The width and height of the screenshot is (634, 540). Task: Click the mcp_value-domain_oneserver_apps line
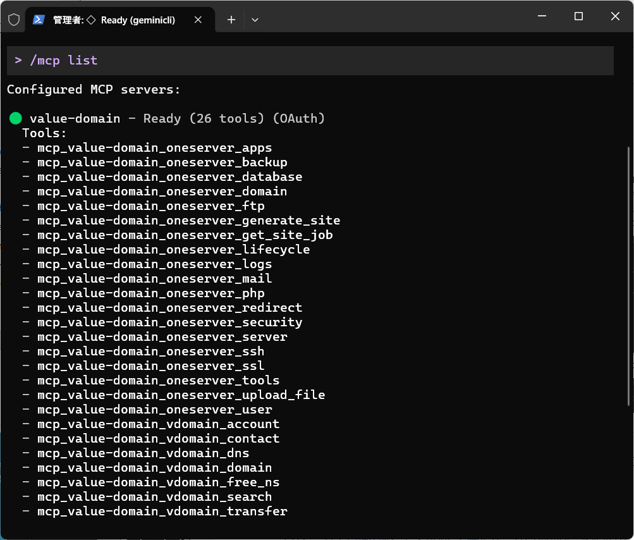[154, 147]
